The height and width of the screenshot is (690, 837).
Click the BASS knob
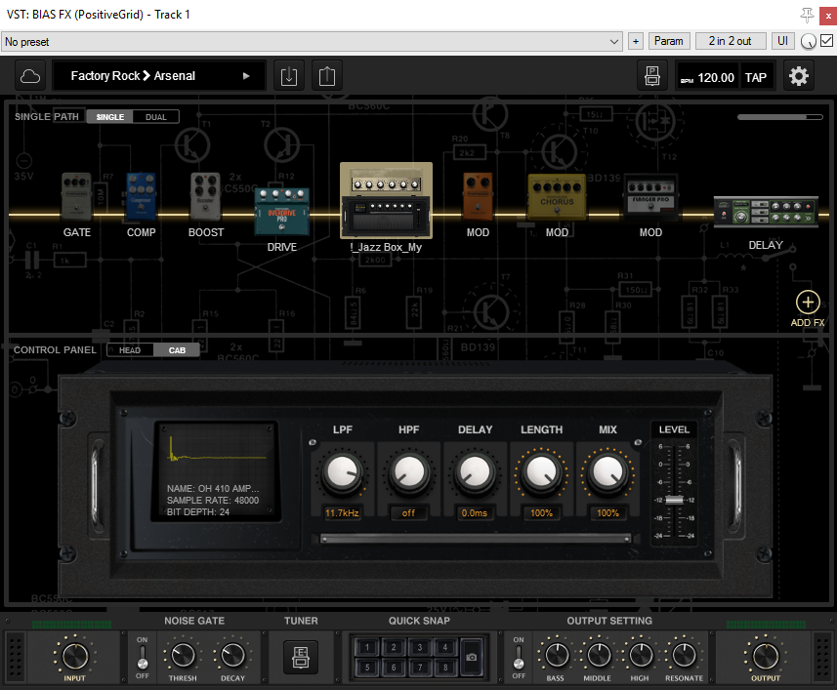click(556, 655)
